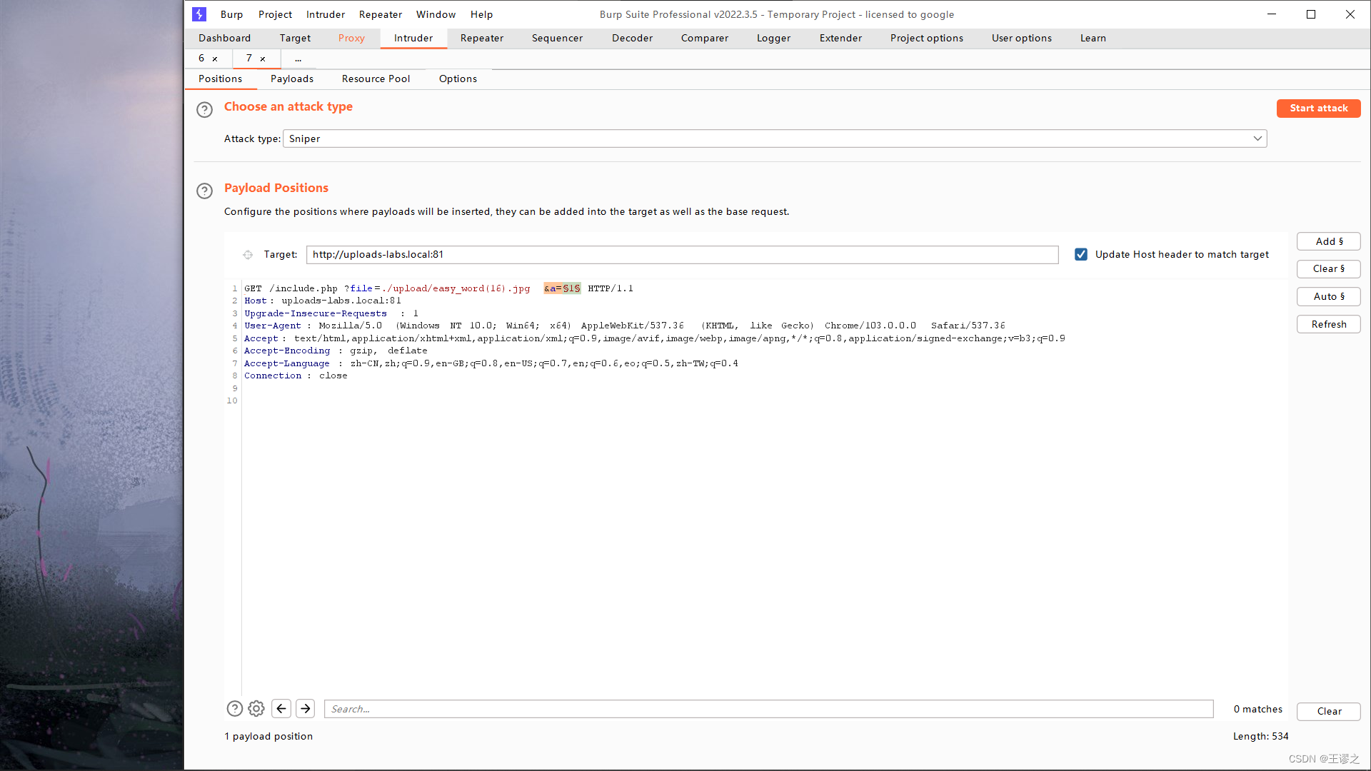Open search settings gear icon
Image resolution: width=1371 pixels, height=771 pixels.
(x=256, y=708)
